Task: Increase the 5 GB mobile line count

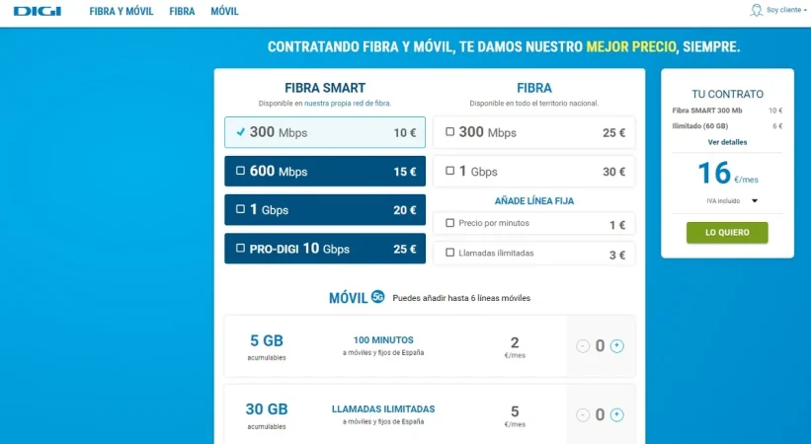Action: point(617,345)
